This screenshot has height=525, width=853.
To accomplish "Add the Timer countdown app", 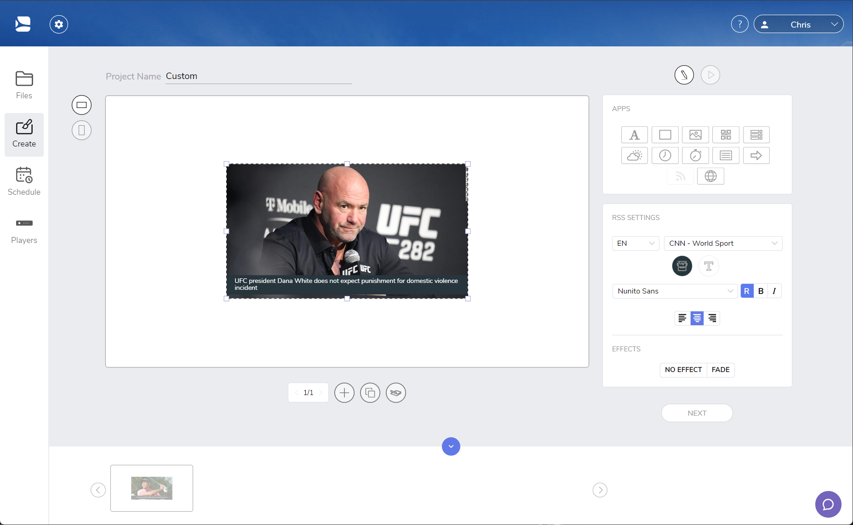I will [x=695, y=156].
